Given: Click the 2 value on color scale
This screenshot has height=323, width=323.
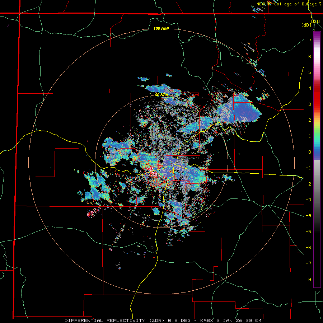Looking at the screenshot, I should 310,120.
